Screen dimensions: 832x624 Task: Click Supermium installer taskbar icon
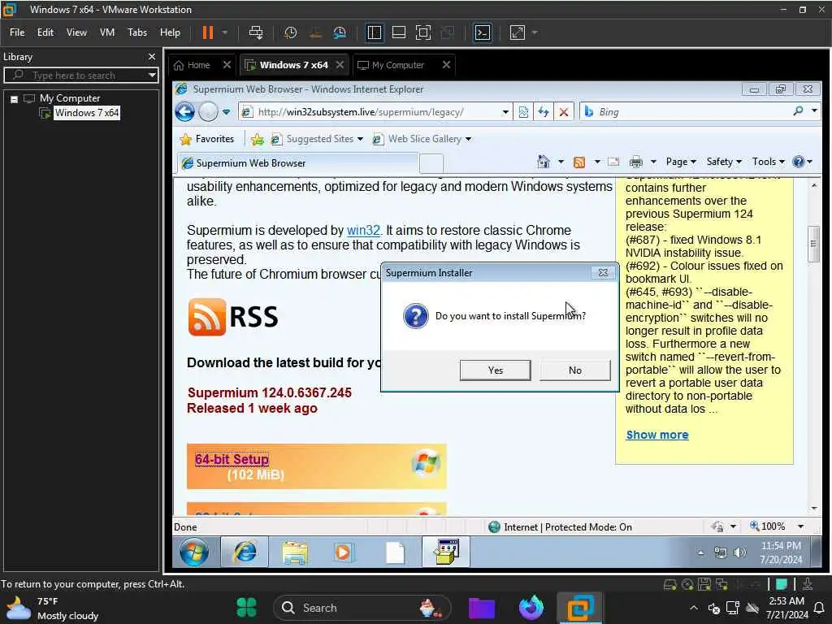coord(446,552)
